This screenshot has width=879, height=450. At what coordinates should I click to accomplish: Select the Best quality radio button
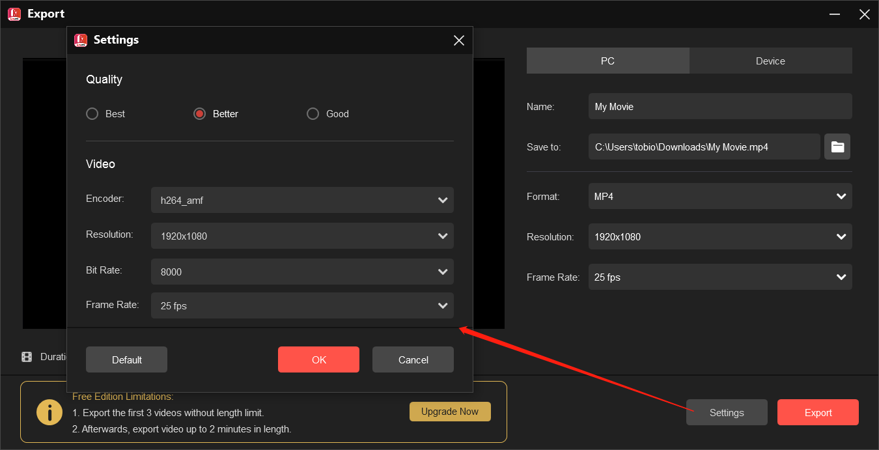click(x=92, y=113)
